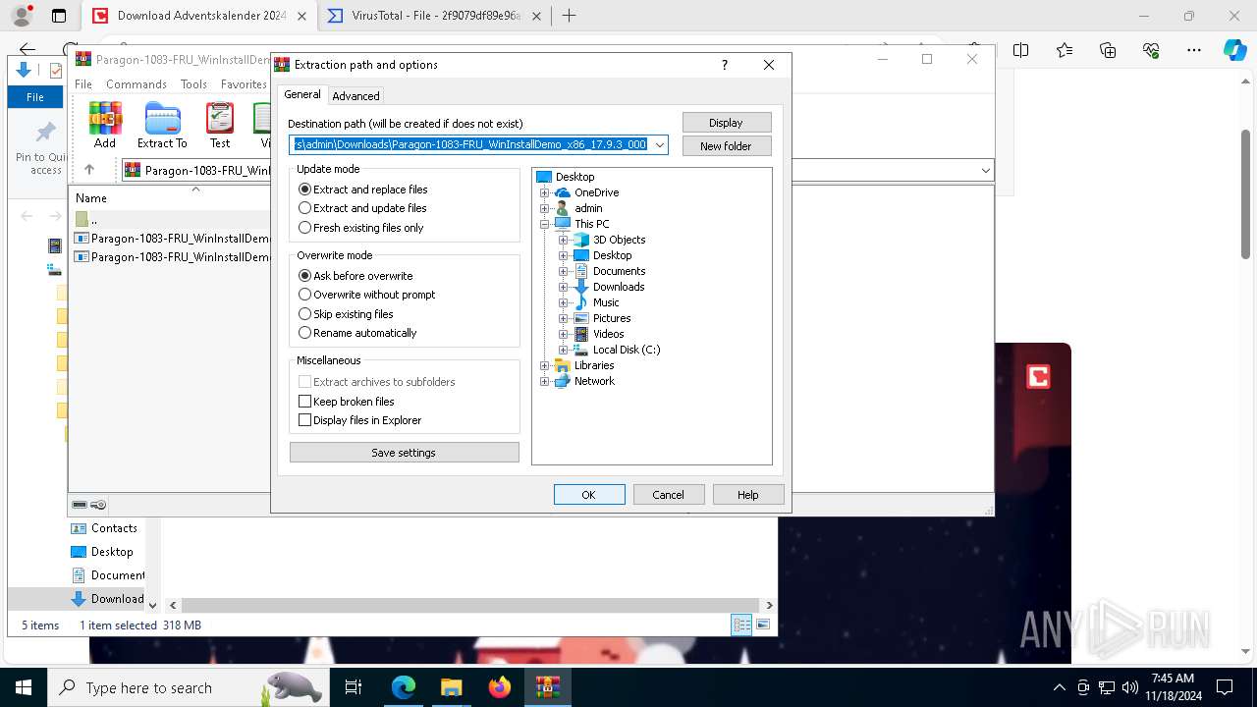Click the OK button
Image resolution: width=1257 pixels, height=707 pixels.
point(589,495)
